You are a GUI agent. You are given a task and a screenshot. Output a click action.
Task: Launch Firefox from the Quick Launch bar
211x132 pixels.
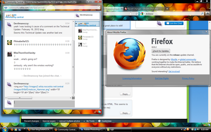tap(12, 129)
